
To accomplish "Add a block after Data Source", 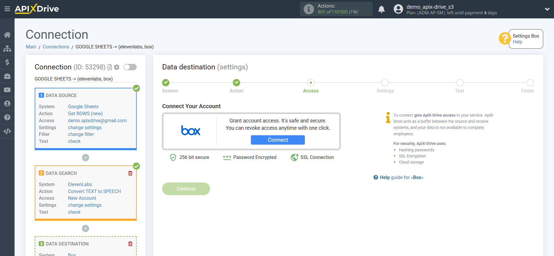I will [x=85, y=157].
